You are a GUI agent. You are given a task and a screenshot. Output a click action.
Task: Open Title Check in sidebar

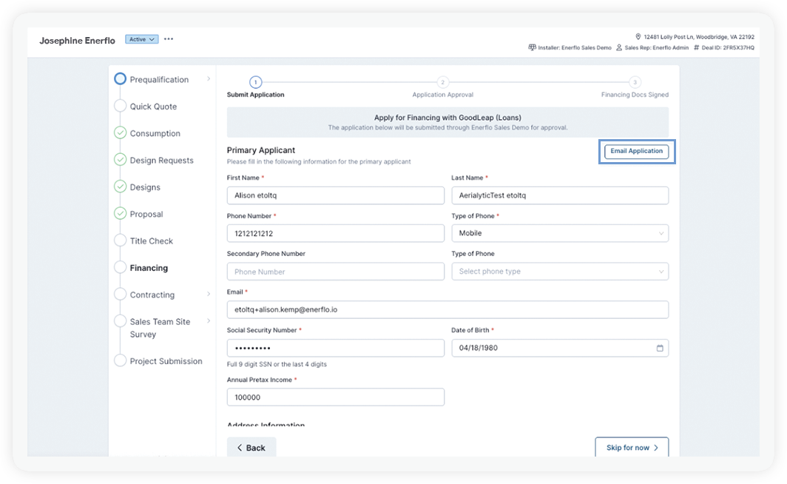151,241
